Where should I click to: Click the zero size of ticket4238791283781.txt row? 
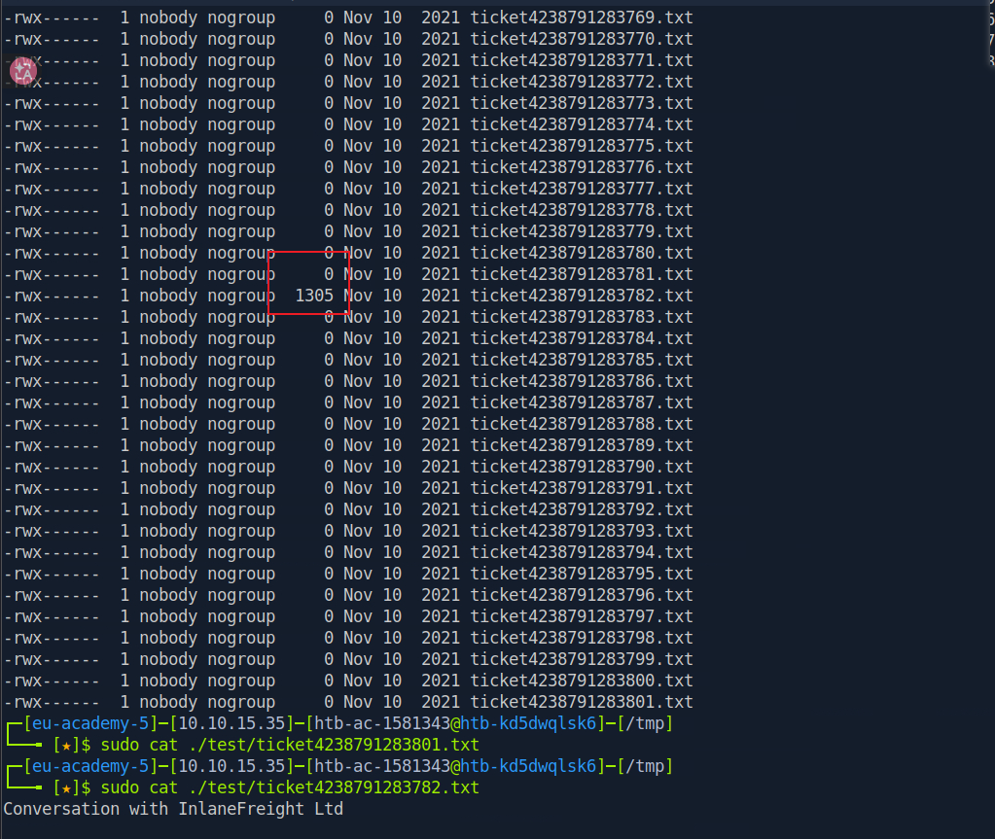pyautogui.click(x=329, y=274)
